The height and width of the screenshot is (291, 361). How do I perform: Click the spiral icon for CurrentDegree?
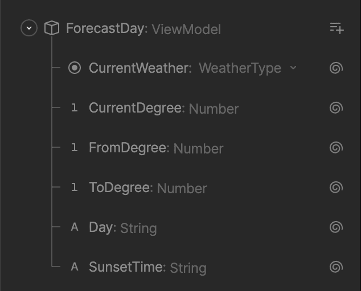[x=336, y=108]
